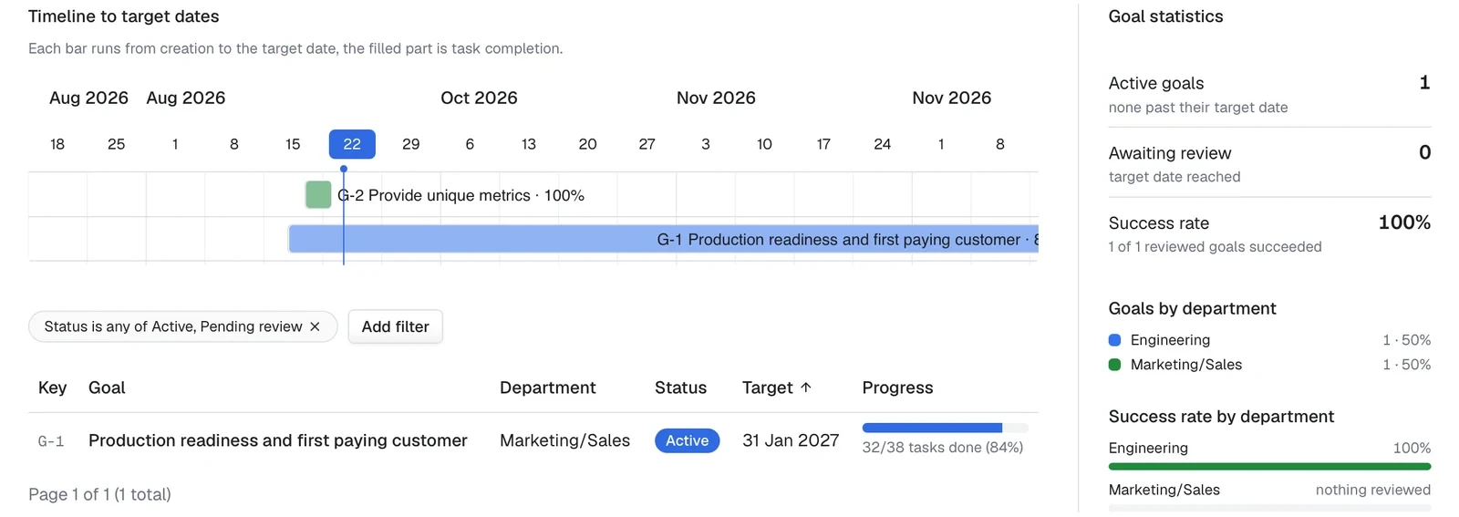This screenshot has height=517, width=1459.
Task: Click the Goals by department heading
Action: click(1192, 308)
